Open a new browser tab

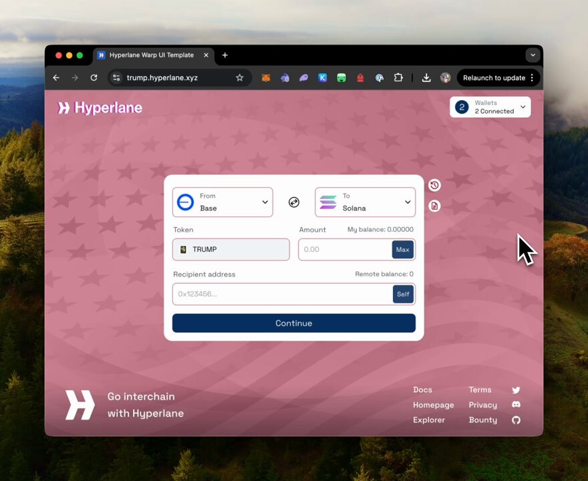(x=225, y=55)
